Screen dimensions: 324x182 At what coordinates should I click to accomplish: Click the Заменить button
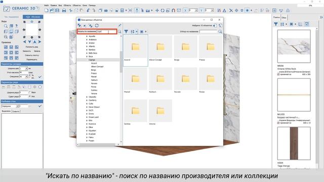click(27, 51)
